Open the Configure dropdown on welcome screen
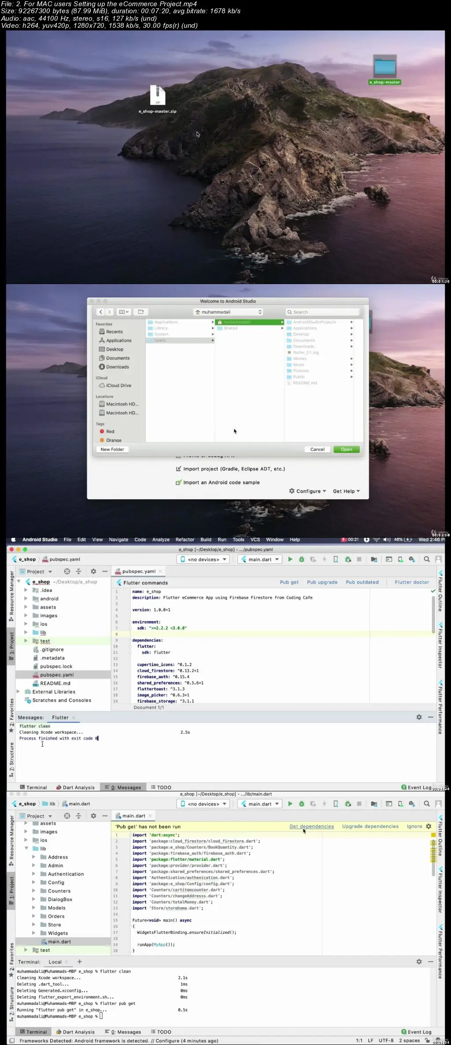 307,491
